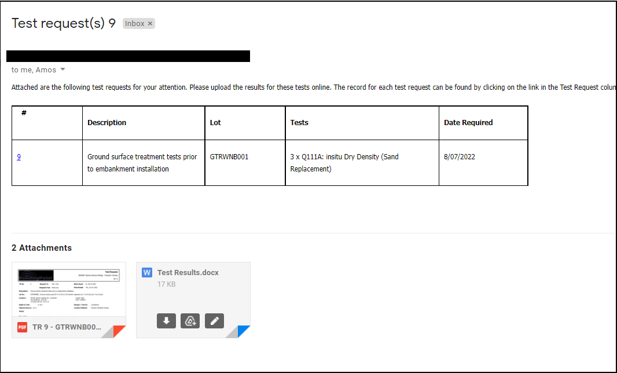Click the redacted sender name bar

pyautogui.click(x=128, y=56)
